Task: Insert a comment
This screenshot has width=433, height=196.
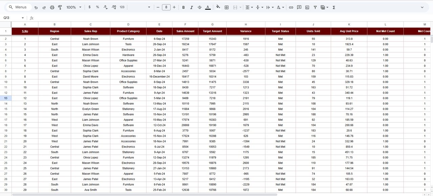Action: tap(299, 7)
